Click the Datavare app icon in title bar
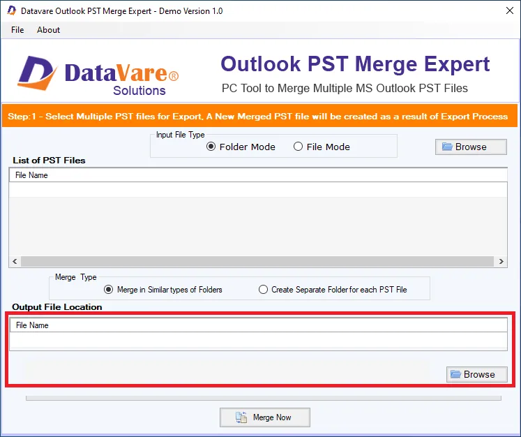Image resolution: width=521 pixels, height=437 pixels. [12, 10]
